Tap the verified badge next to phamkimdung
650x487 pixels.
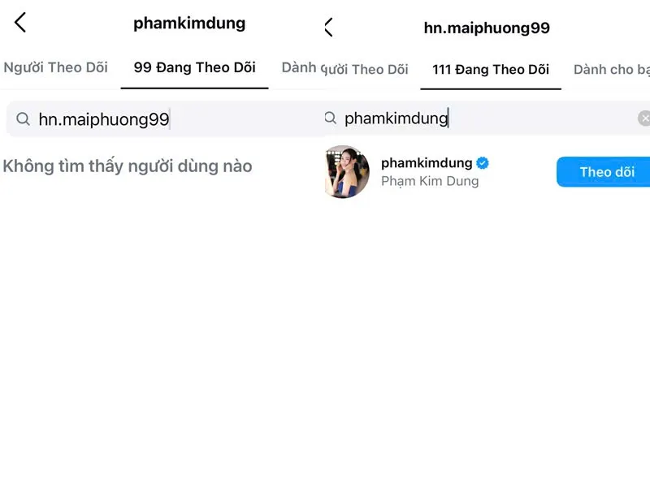[483, 163]
